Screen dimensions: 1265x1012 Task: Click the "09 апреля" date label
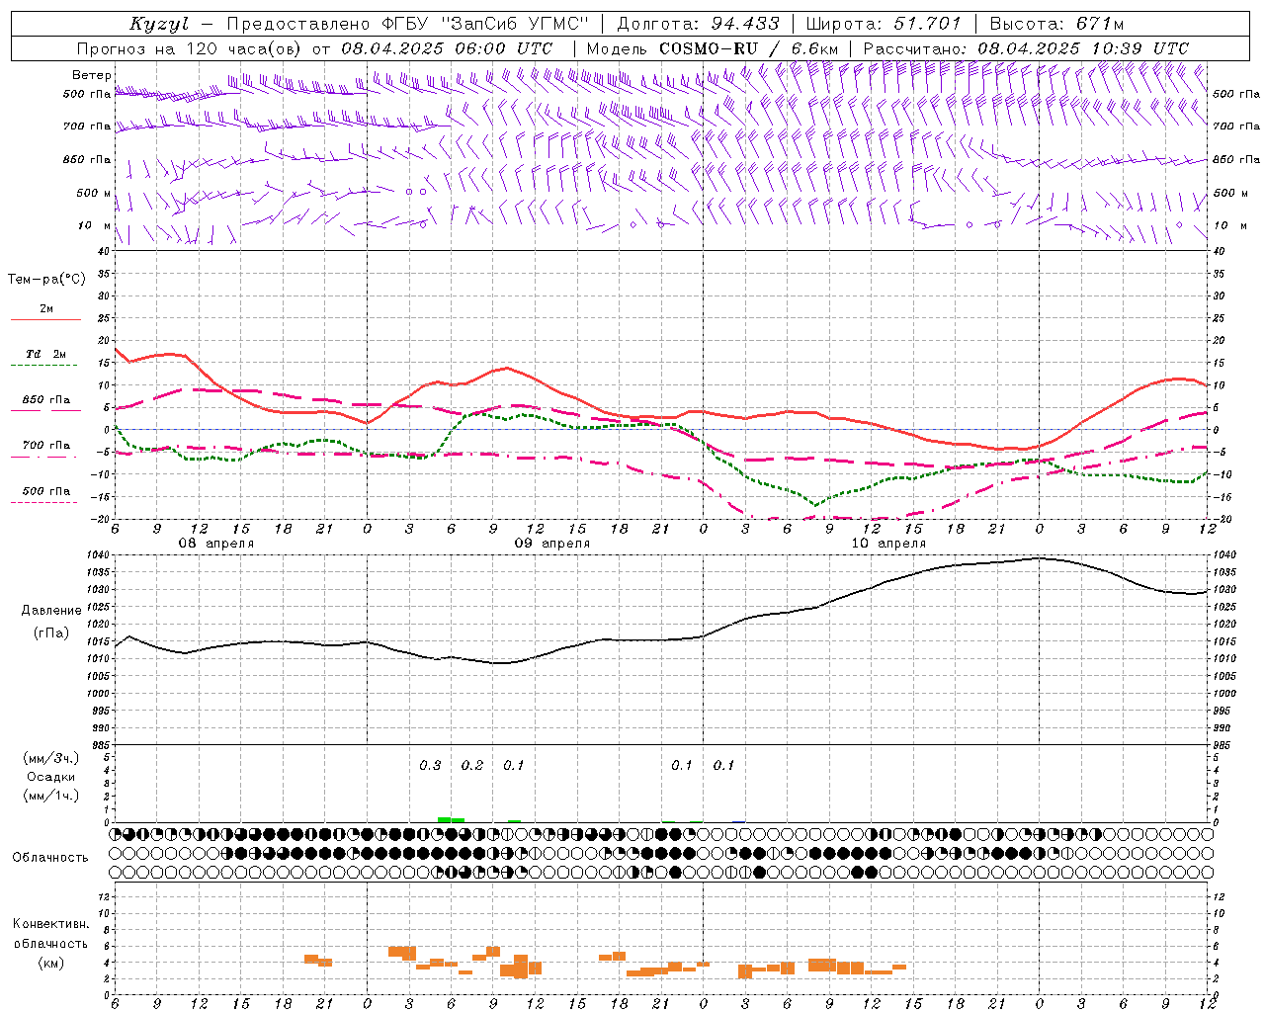point(552,544)
